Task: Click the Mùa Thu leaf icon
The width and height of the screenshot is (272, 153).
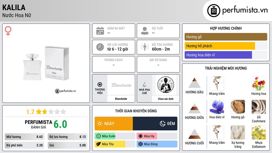Action: tap(99, 144)
